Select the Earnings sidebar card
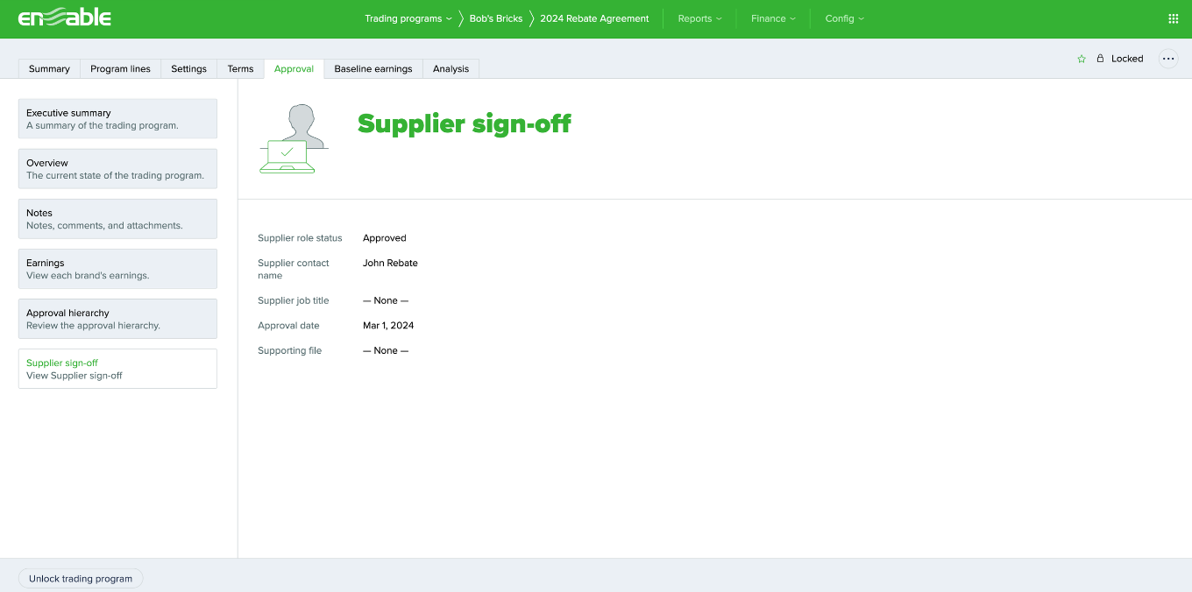1192x592 pixels. click(x=117, y=268)
